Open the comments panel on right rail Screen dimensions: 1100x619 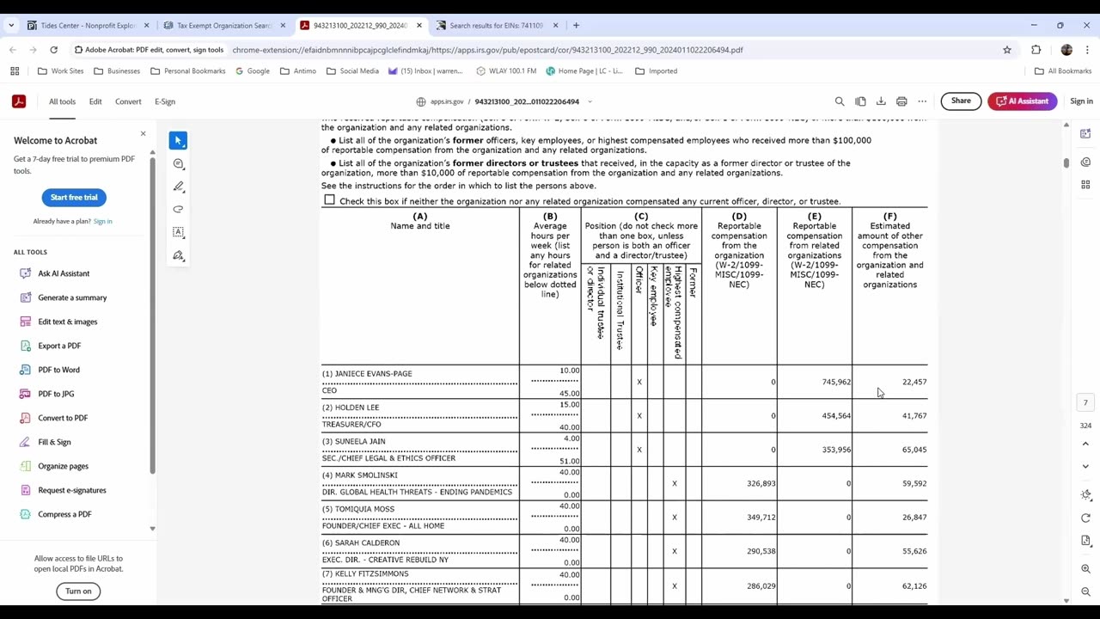tap(1085, 162)
